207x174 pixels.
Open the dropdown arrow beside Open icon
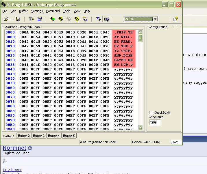tap(12, 19)
